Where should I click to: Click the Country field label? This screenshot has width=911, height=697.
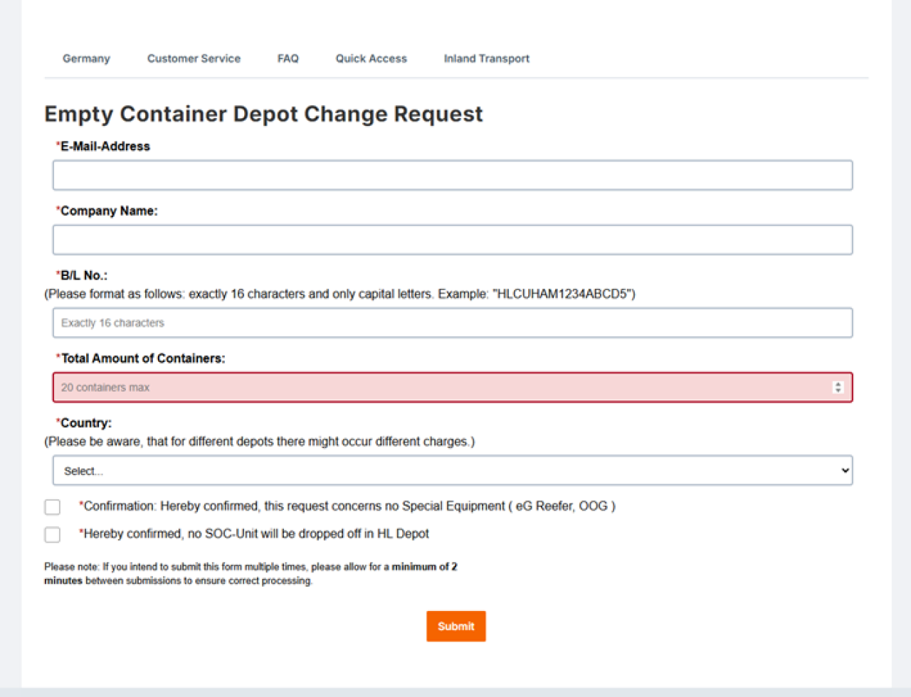pyautogui.click(x=85, y=423)
